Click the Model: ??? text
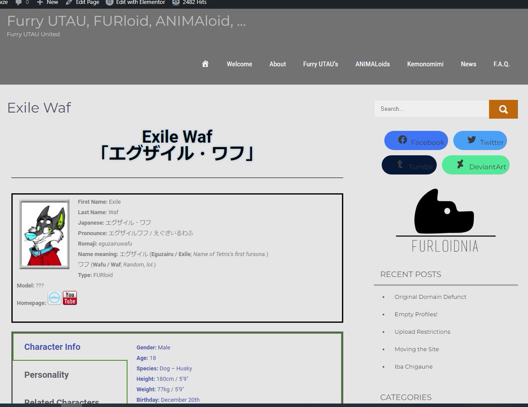 (x=30, y=286)
